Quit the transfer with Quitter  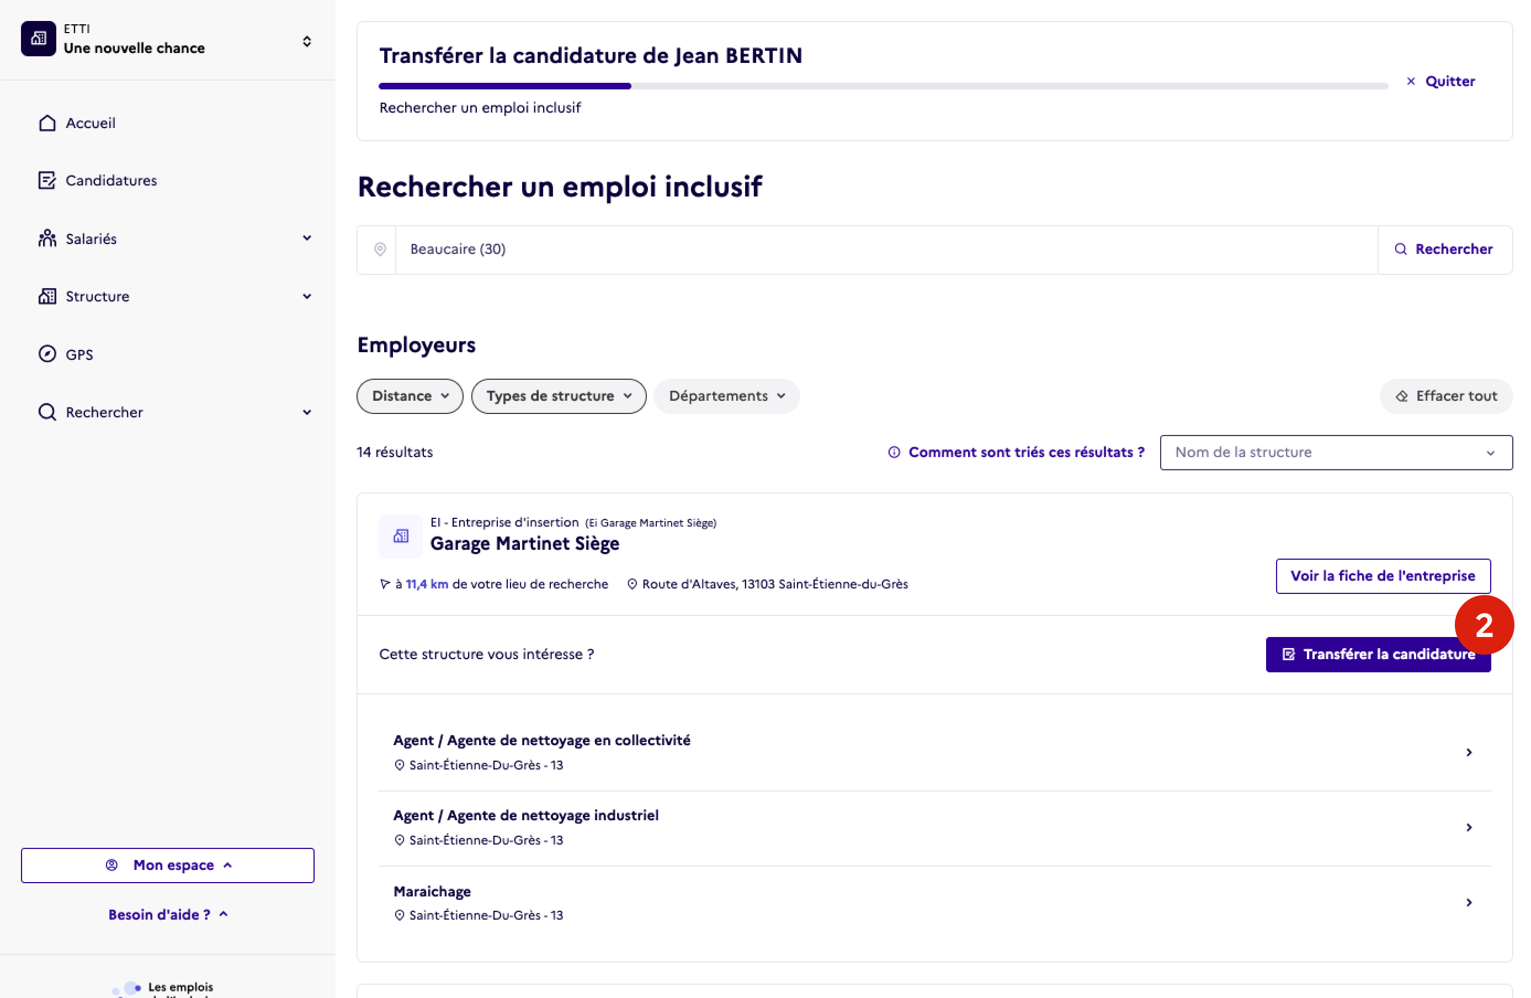point(1440,81)
